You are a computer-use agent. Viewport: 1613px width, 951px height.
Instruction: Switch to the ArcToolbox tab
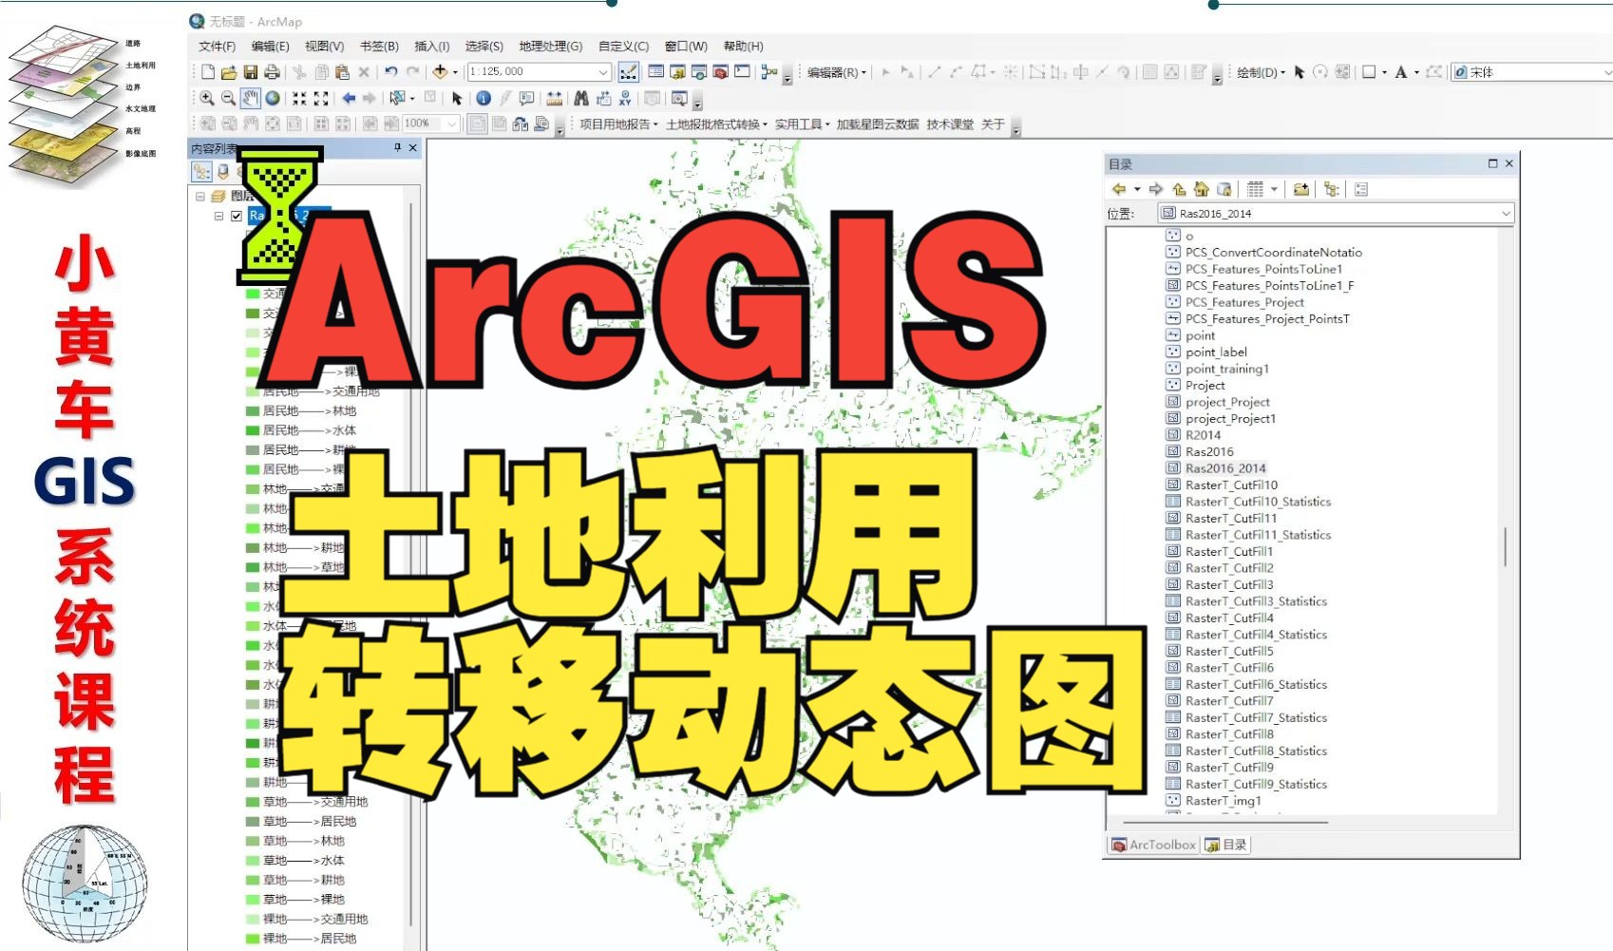1154,845
